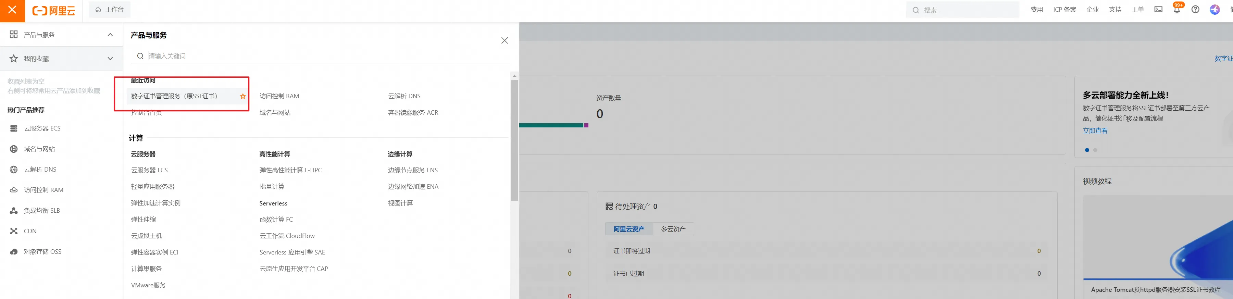The image size is (1233, 299).
Task: Click the top search box
Action: (962, 10)
